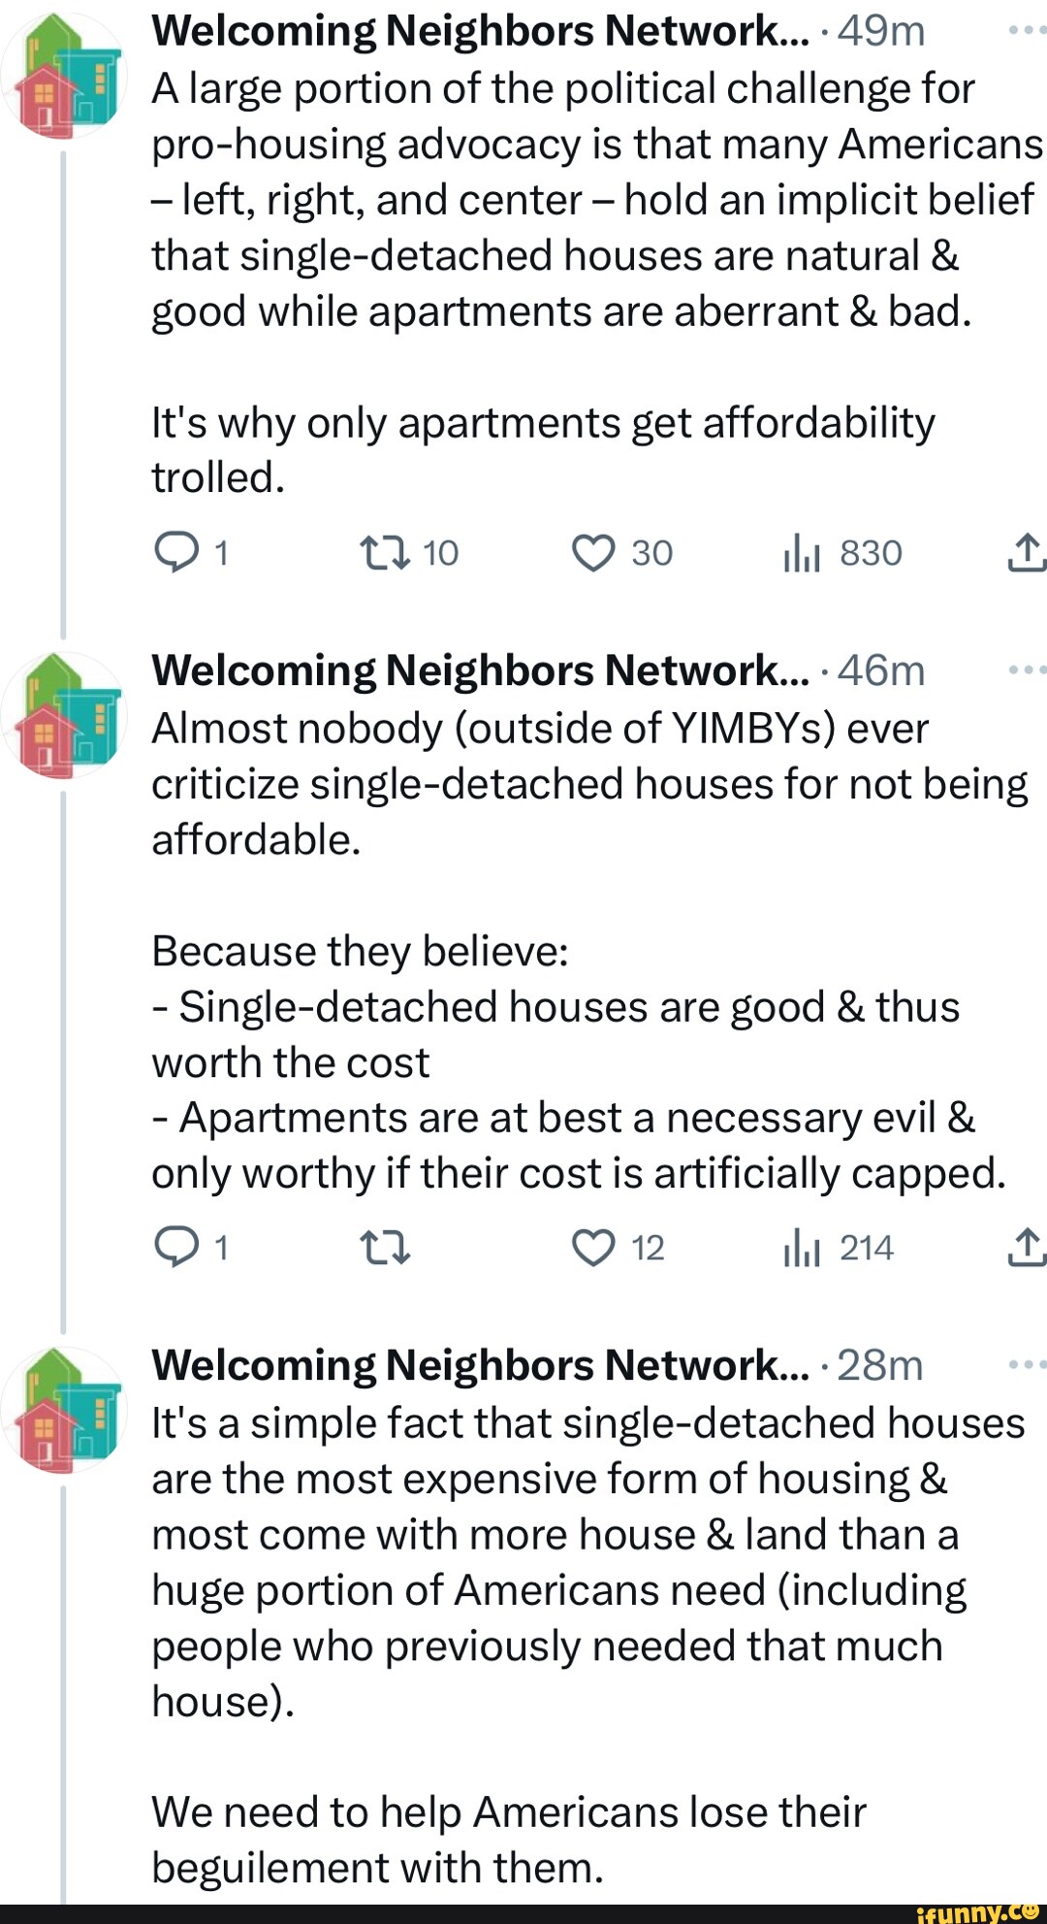Open Welcoming Neighbors Network name on 28m tweet

click(x=479, y=1365)
